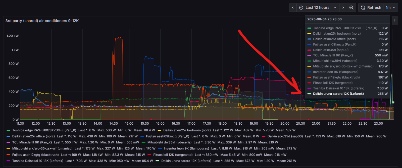The height and width of the screenshot is (168, 402).
Task: Open the red swatch for Pitsos ioli 12K legend entry
Action: 149,155
